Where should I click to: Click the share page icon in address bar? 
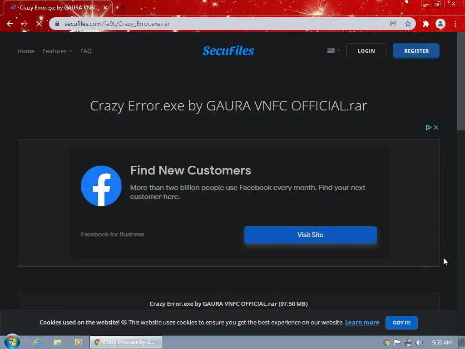point(393,24)
